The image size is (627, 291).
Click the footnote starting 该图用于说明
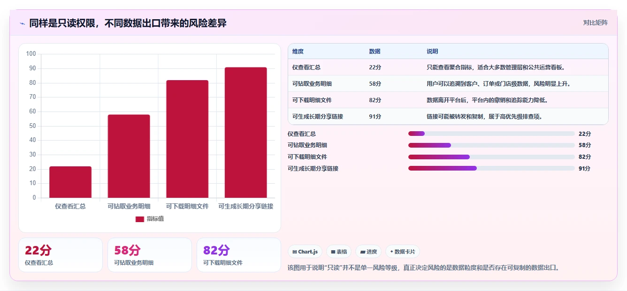click(x=423, y=268)
